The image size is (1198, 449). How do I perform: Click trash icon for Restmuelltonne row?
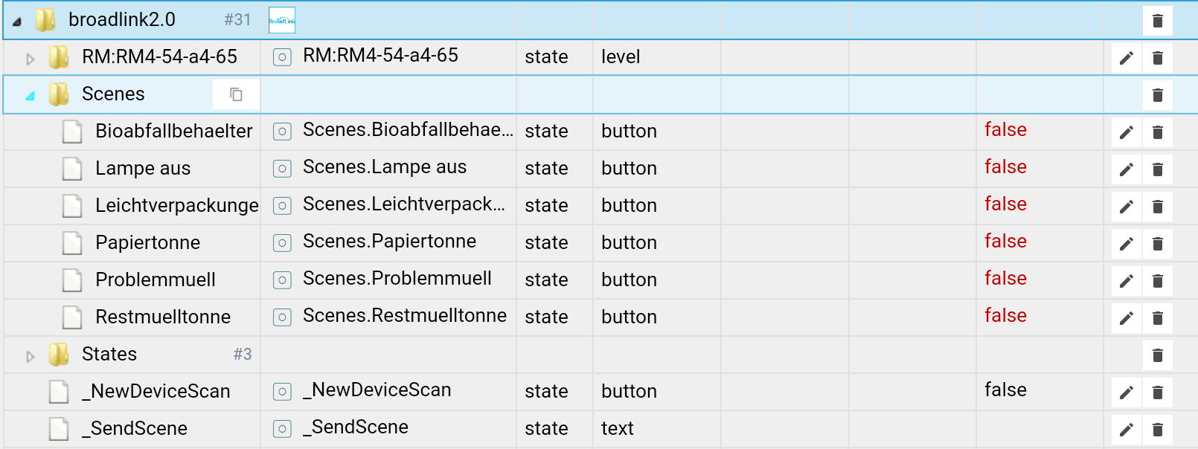click(x=1157, y=318)
